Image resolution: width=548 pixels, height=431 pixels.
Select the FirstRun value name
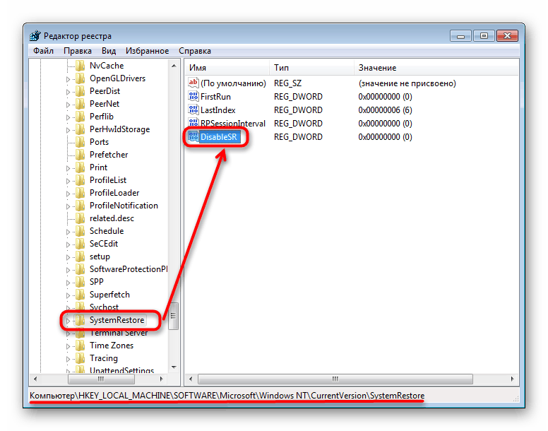215,97
